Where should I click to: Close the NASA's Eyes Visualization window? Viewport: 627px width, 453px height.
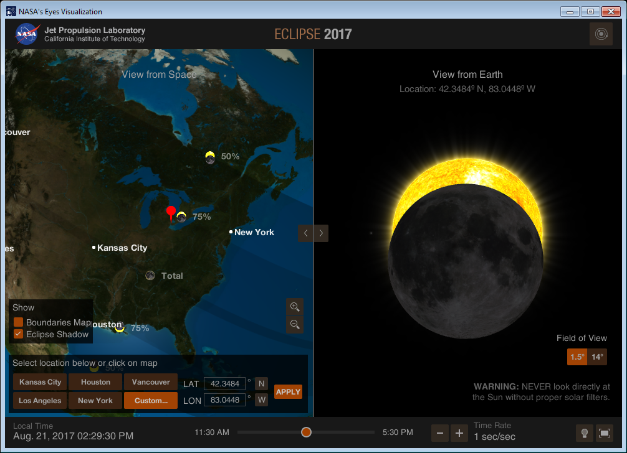tap(611, 12)
